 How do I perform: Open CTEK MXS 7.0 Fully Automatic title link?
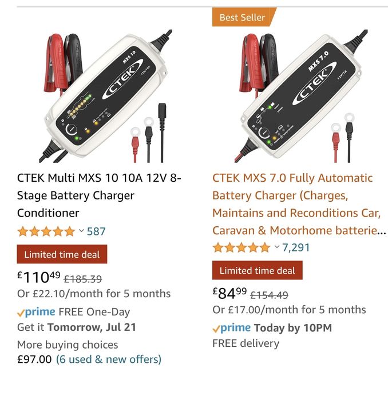[299, 204]
